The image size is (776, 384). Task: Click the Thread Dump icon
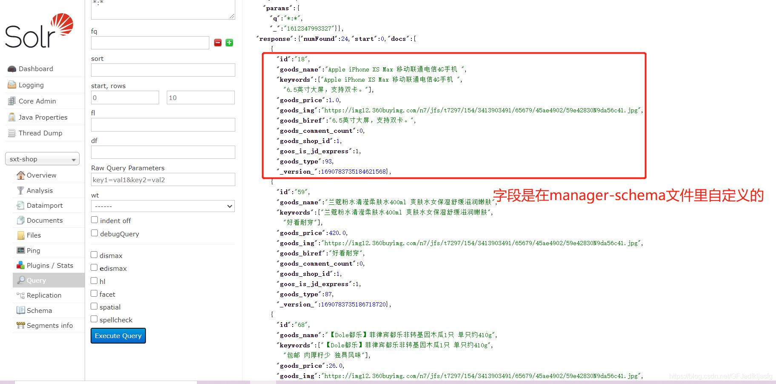pyautogui.click(x=12, y=133)
